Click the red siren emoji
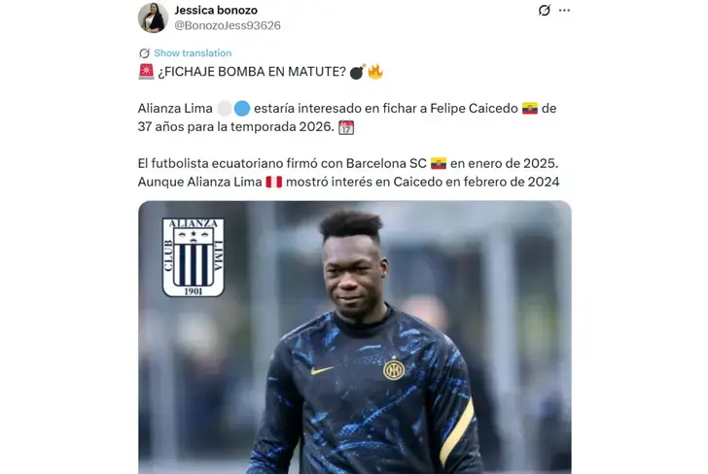The height and width of the screenshot is (474, 708). pyautogui.click(x=146, y=72)
